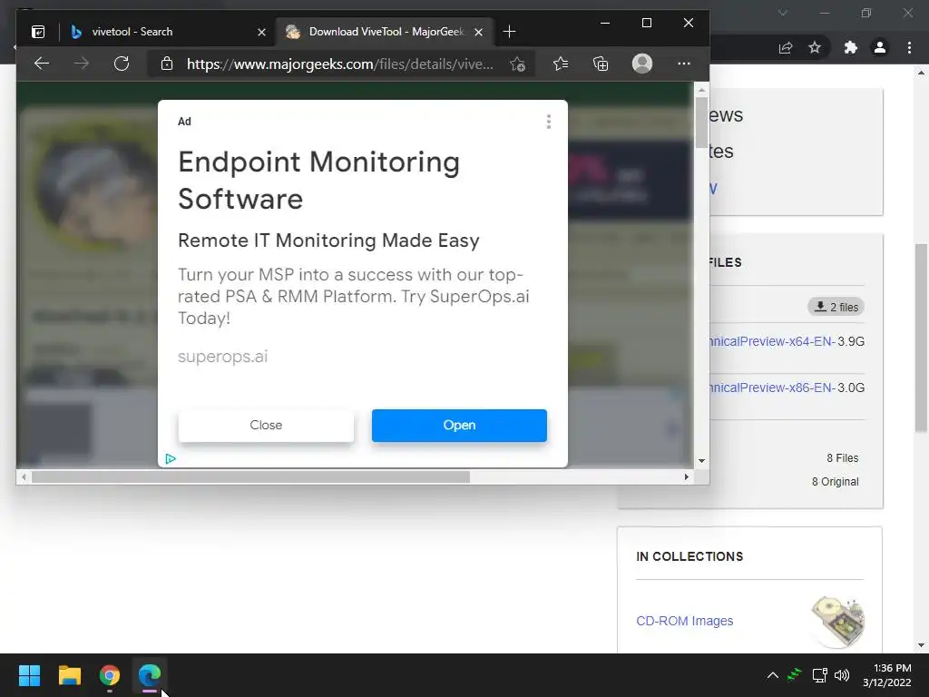Close the Endpoint Monitoring ad
929x697 pixels.
point(266,425)
